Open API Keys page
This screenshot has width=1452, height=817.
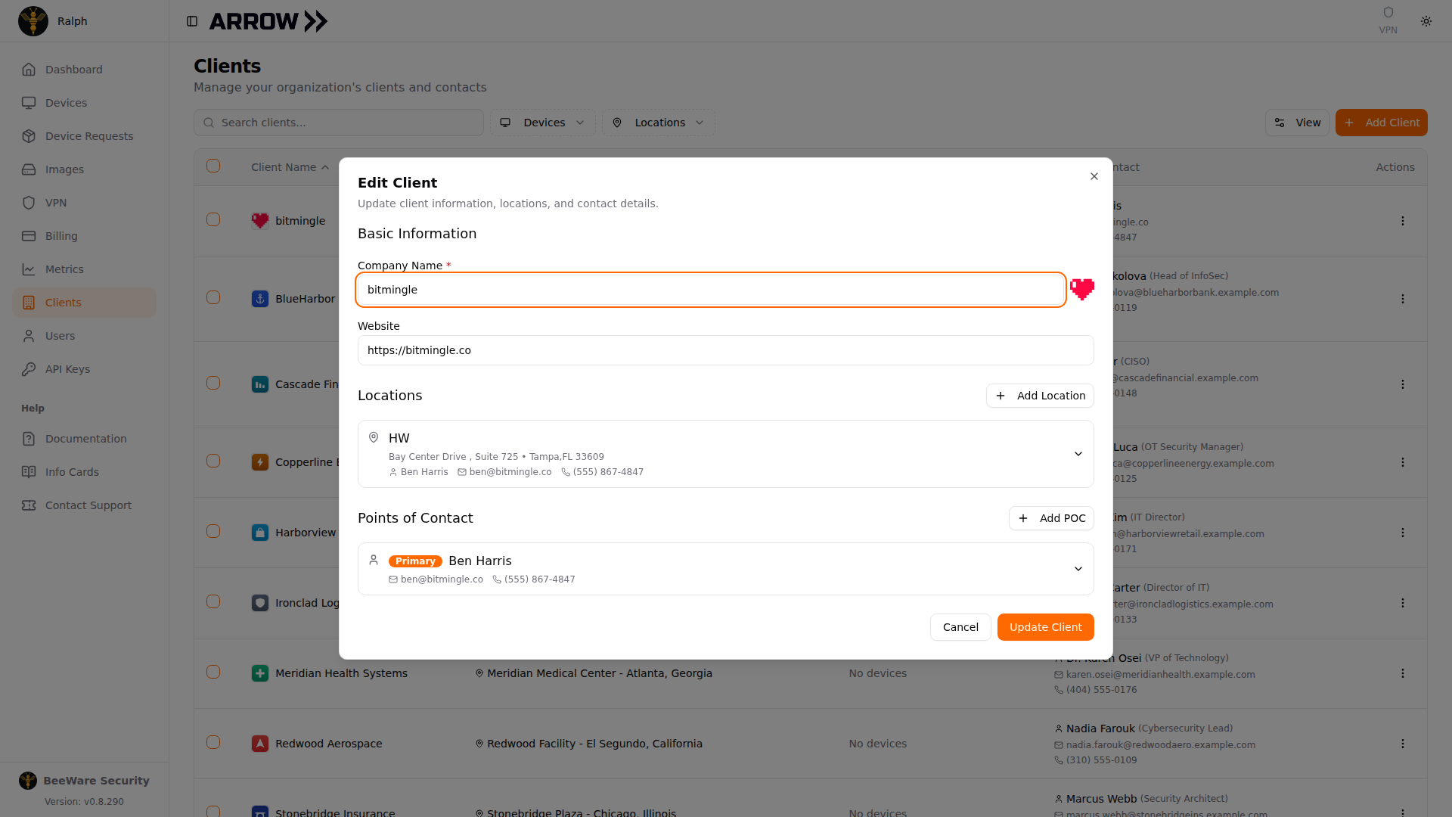click(84, 369)
